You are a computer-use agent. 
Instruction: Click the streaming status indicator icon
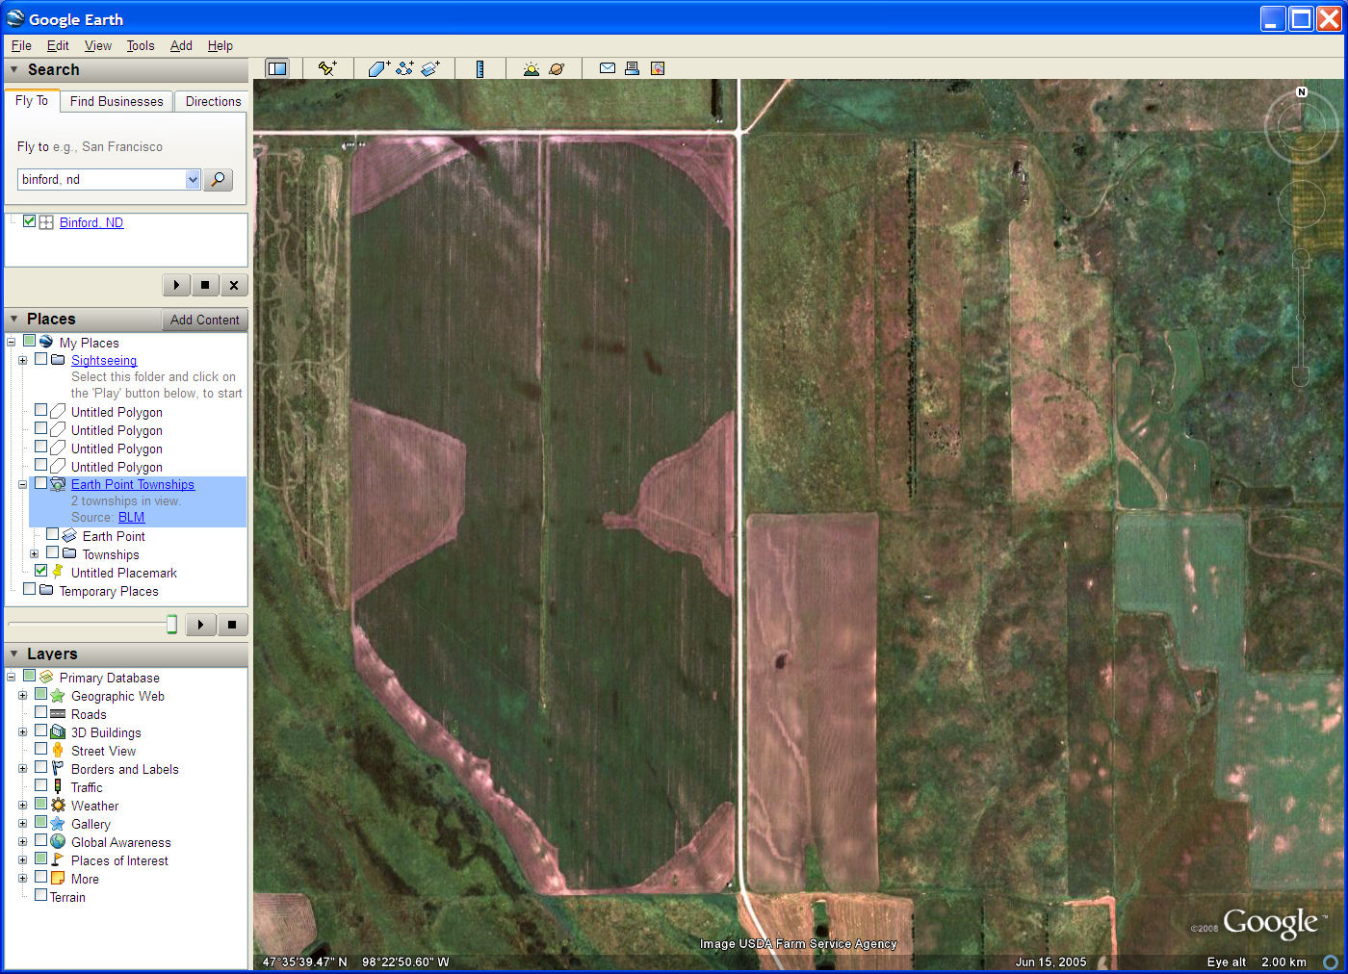tap(1331, 961)
